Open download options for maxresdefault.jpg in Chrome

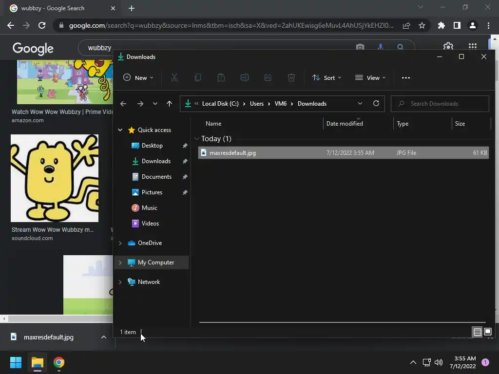point(104,337)
